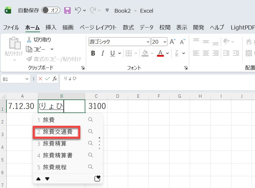Screen dimensions: 255x188
Task: Apply Bold formatting
Action: (93, 53)
